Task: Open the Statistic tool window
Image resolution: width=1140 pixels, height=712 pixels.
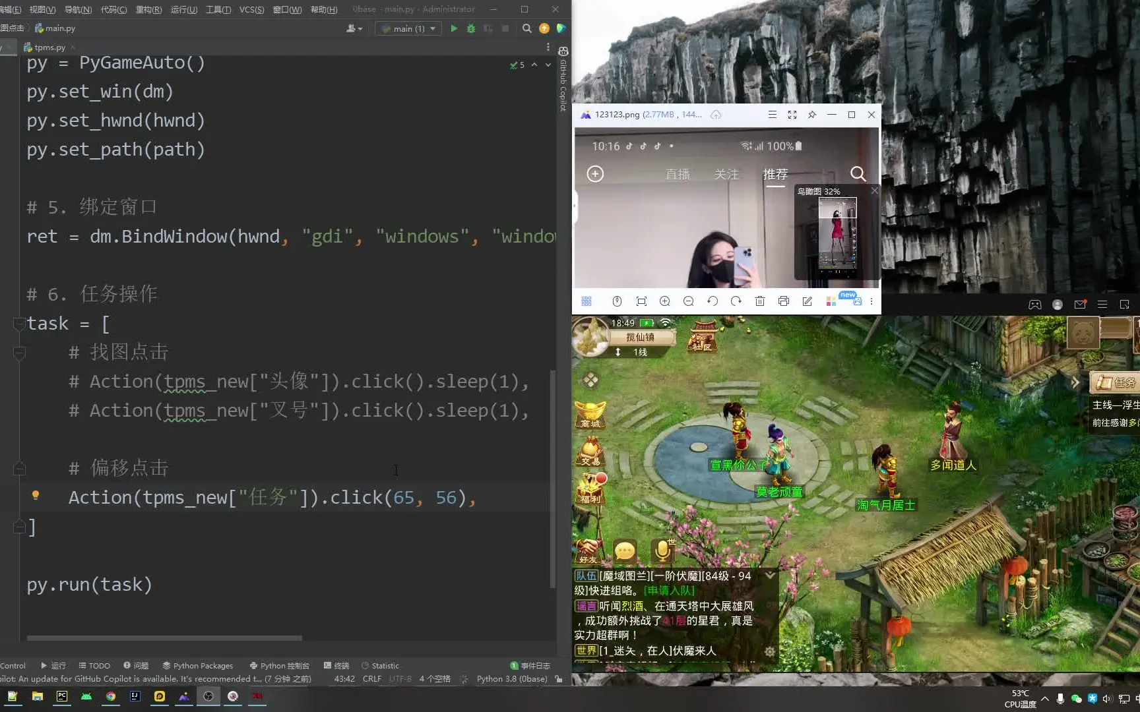Action: coord(380,666)
